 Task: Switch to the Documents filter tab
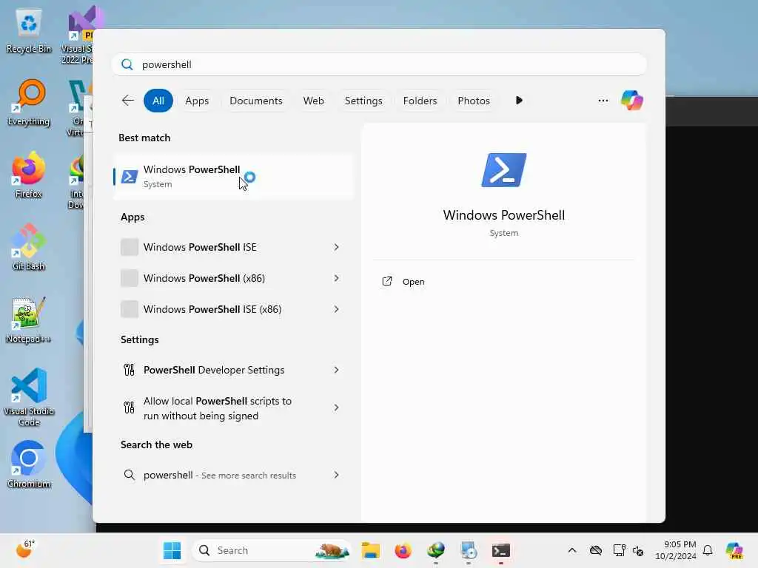(x=255, y=101)
